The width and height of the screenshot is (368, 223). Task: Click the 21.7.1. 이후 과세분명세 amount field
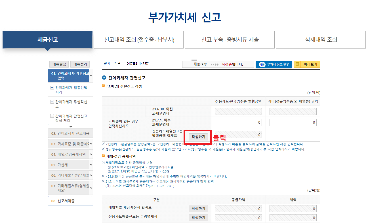[238, 122]
